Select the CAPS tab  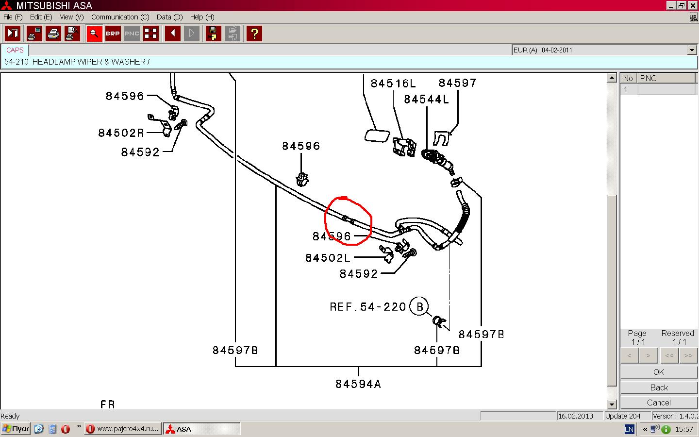pyautogui.click(x=15, y=50)
